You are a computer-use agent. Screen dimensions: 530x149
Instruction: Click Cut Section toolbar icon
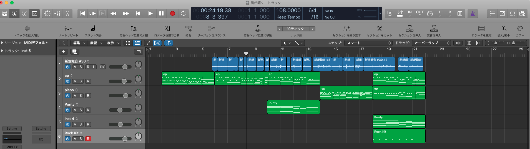tap(380, 28)
